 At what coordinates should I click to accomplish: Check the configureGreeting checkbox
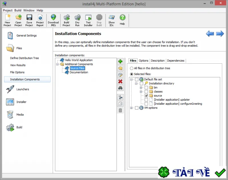coord(146,104)
